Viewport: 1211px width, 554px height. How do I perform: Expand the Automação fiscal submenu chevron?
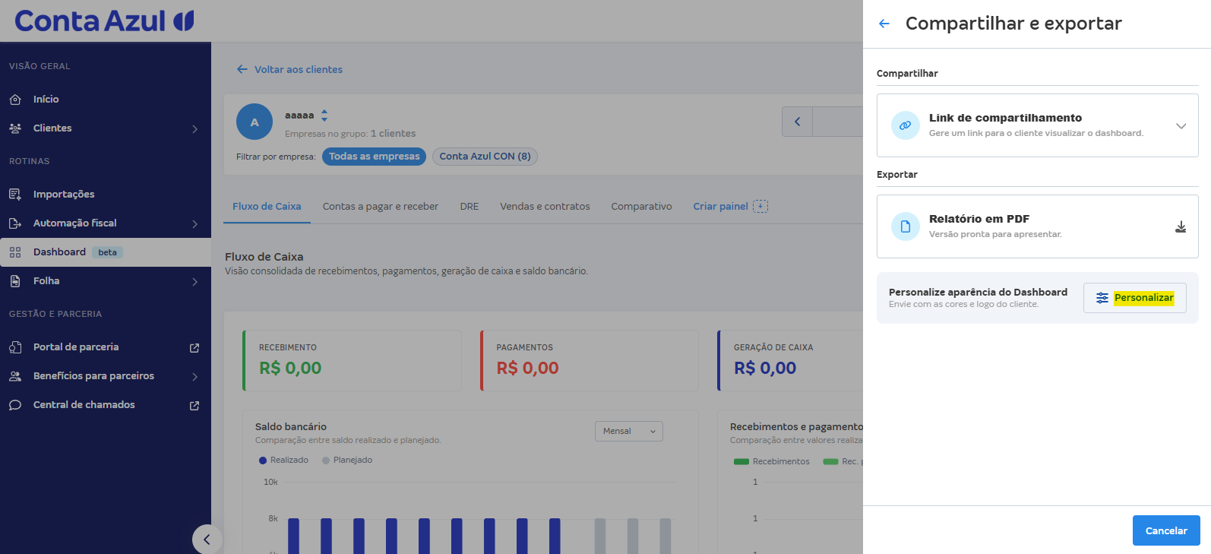(x=194, y=224)
